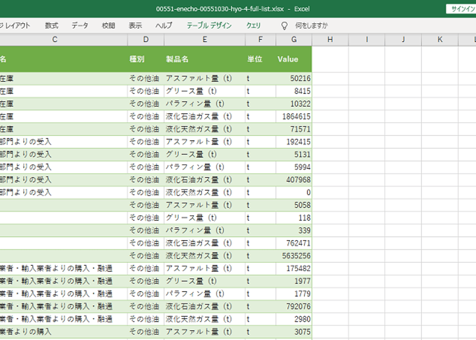Select cell with value 118
Image resolution: width=476 pixels, height=340 pixels.
coord(294,218)
